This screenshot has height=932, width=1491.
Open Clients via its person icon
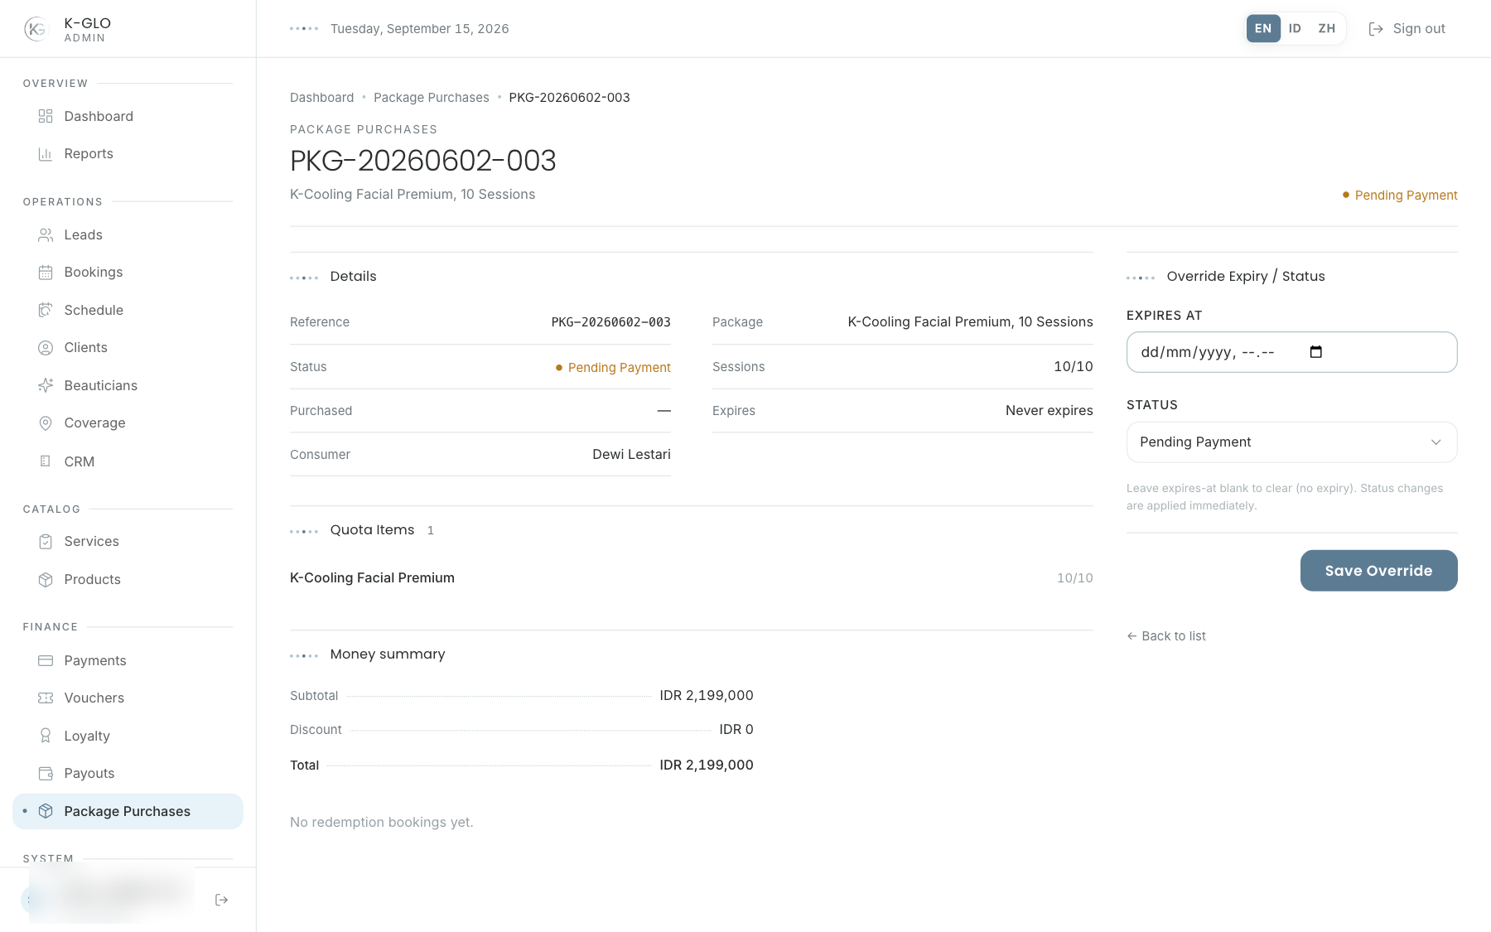(46, 348)
